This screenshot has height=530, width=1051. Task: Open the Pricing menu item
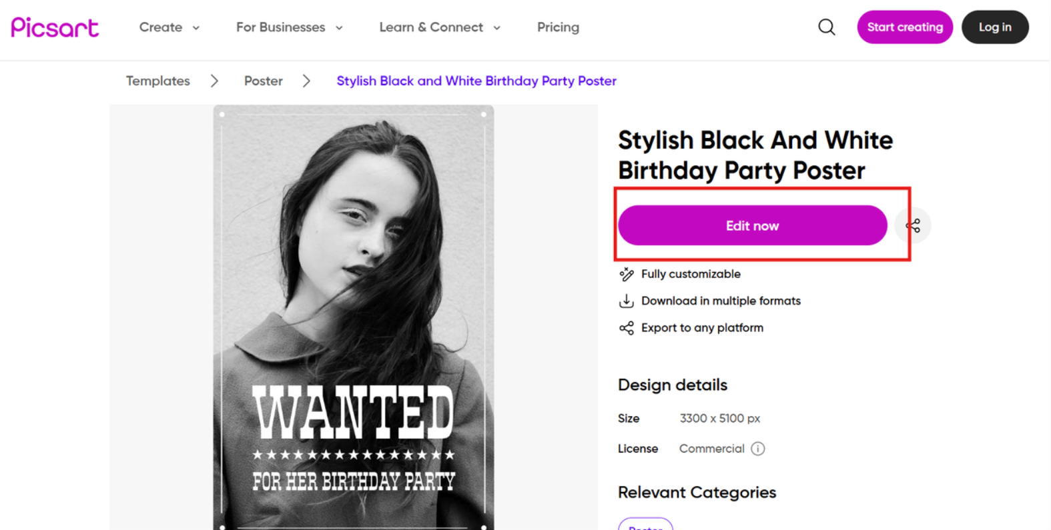coord(558,27)
